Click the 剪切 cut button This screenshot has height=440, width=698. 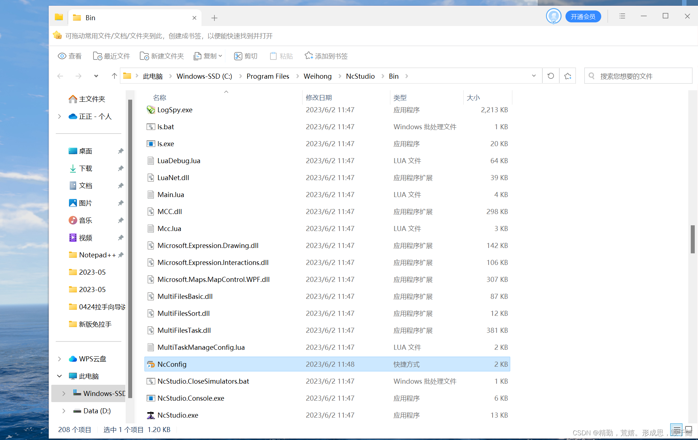point(246,56)
